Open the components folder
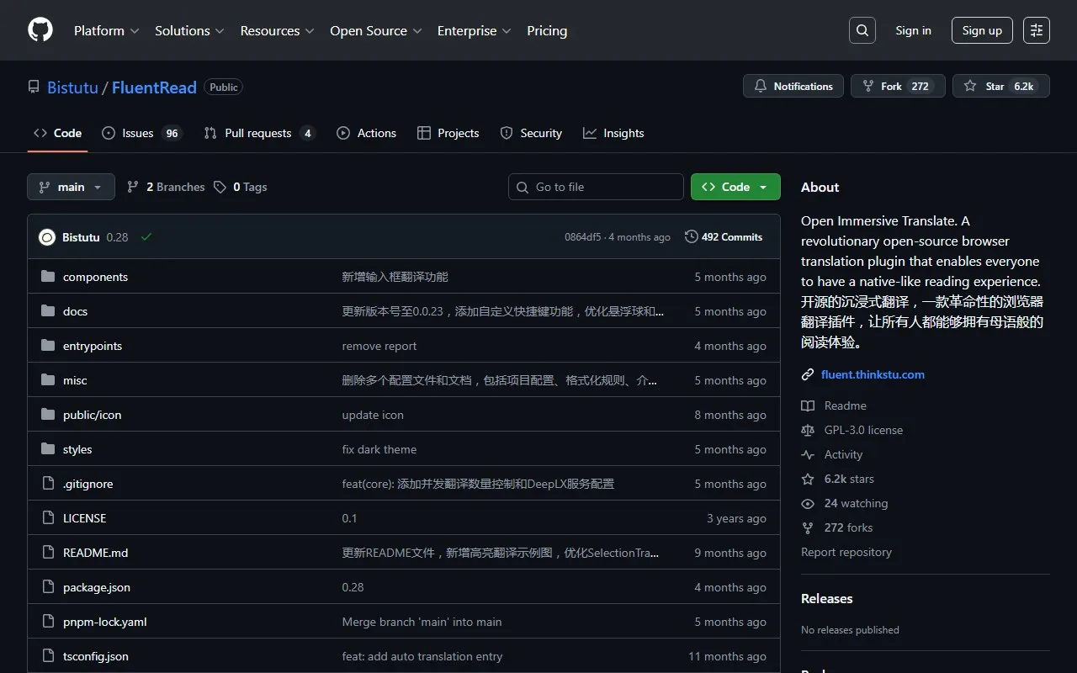The image size is (1077, 673). click(x=95, y=276)
